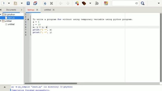
Task: Navigate forward one location
Action: [x=68, y=3]
